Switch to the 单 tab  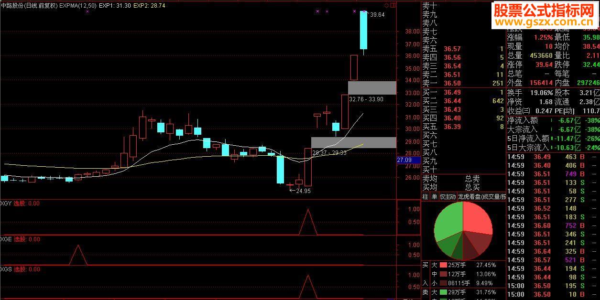(x=434, y=196)
